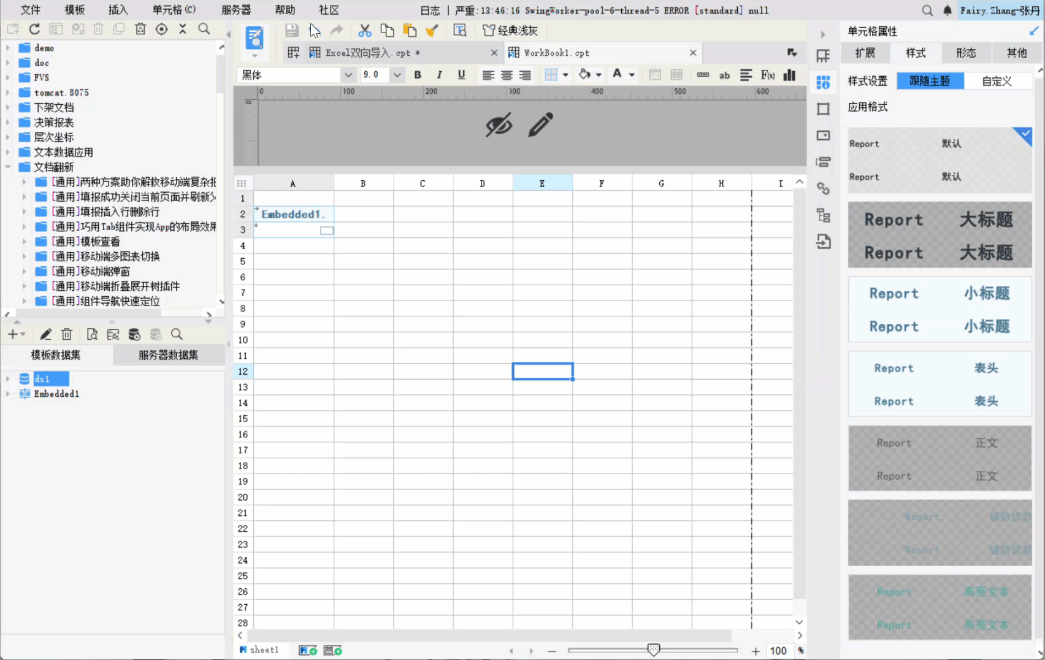Open the template preview big icon
The height and width of the screenshot is (660, 1045).
click(255, 38)
